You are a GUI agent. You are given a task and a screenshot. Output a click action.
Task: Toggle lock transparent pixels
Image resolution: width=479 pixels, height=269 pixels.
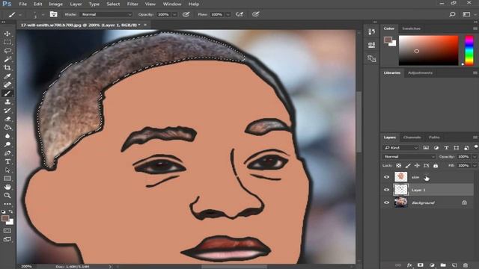(399, 166)
